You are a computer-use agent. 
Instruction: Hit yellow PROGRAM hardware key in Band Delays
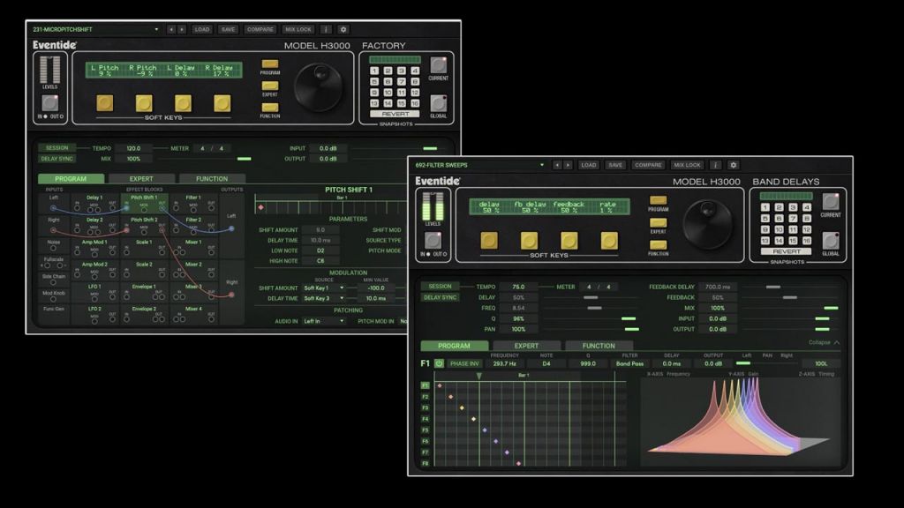(x=658, y=200)
